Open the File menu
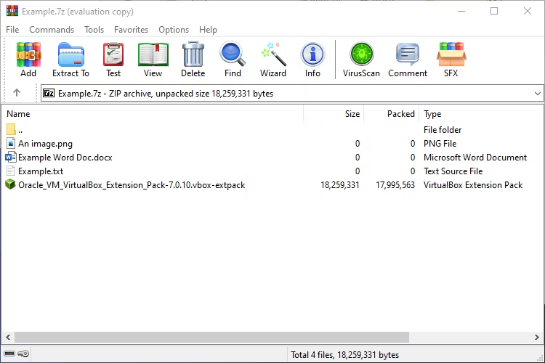This screenshot has height=363, width=545. point(12,30)
